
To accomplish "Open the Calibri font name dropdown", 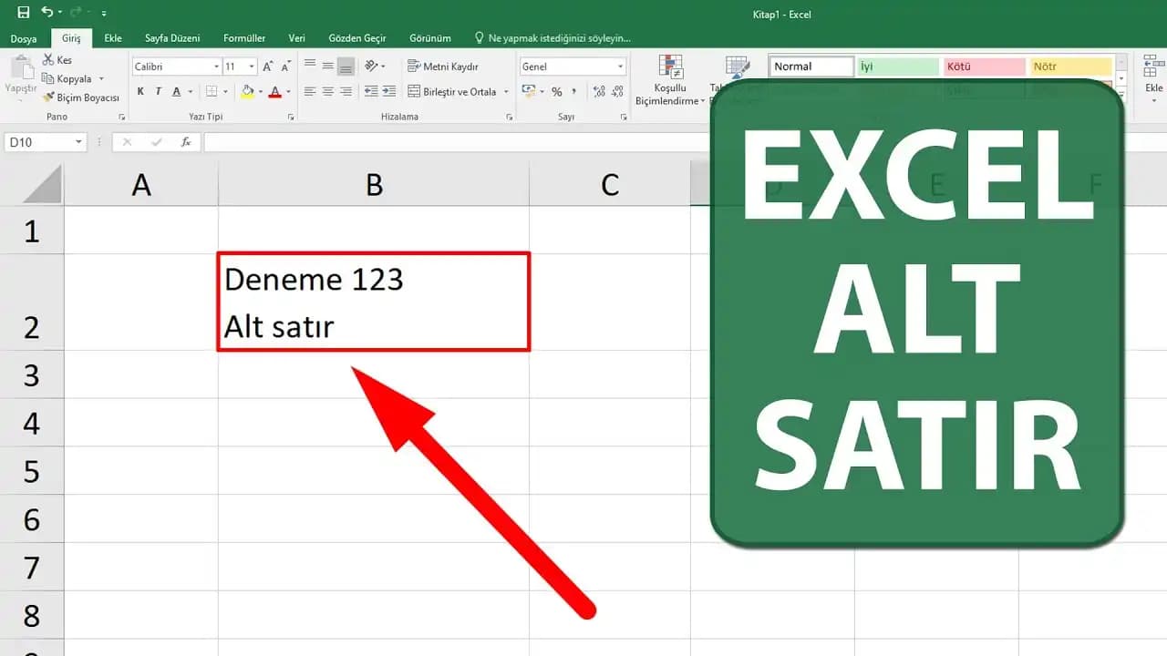I will pyautogui.click(x=216, y=67).
